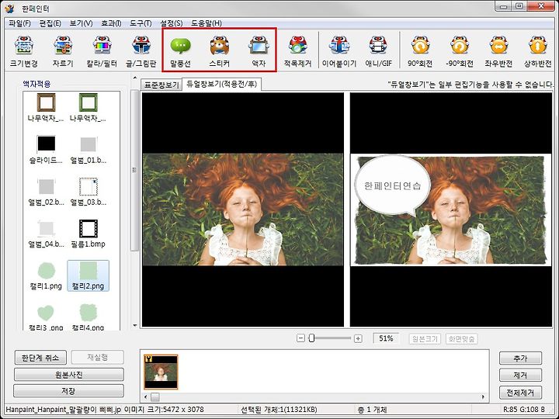Select the 캘리3 heart-shaped frame

point(46,317)
